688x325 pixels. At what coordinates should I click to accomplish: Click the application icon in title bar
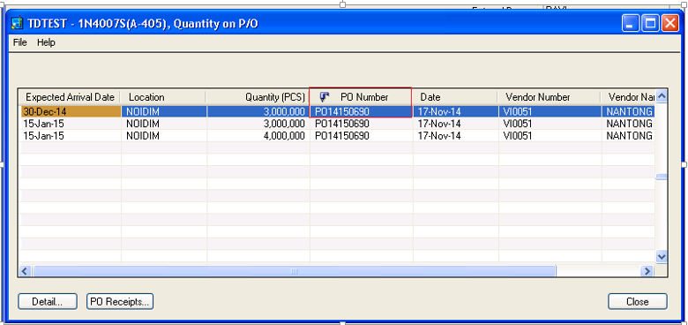[17, 23]
